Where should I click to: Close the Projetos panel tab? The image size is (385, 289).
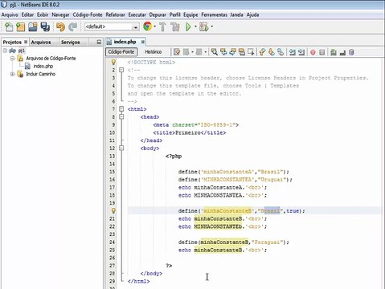tap(26, 42)
